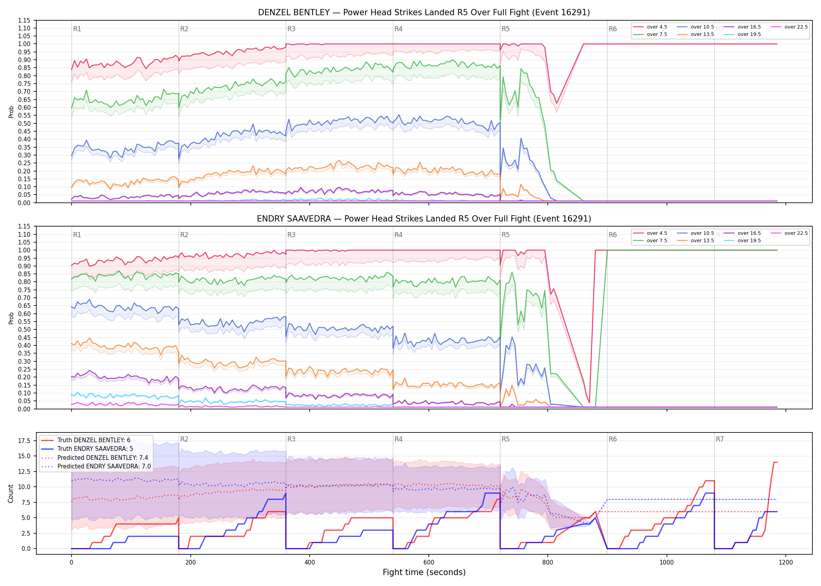The width and height of the screenshot is (821, 586).
Task: Click the R7 round marker in Count chart
Action: click(720, 439)
